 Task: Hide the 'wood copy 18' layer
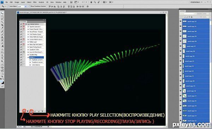point(181,91)
